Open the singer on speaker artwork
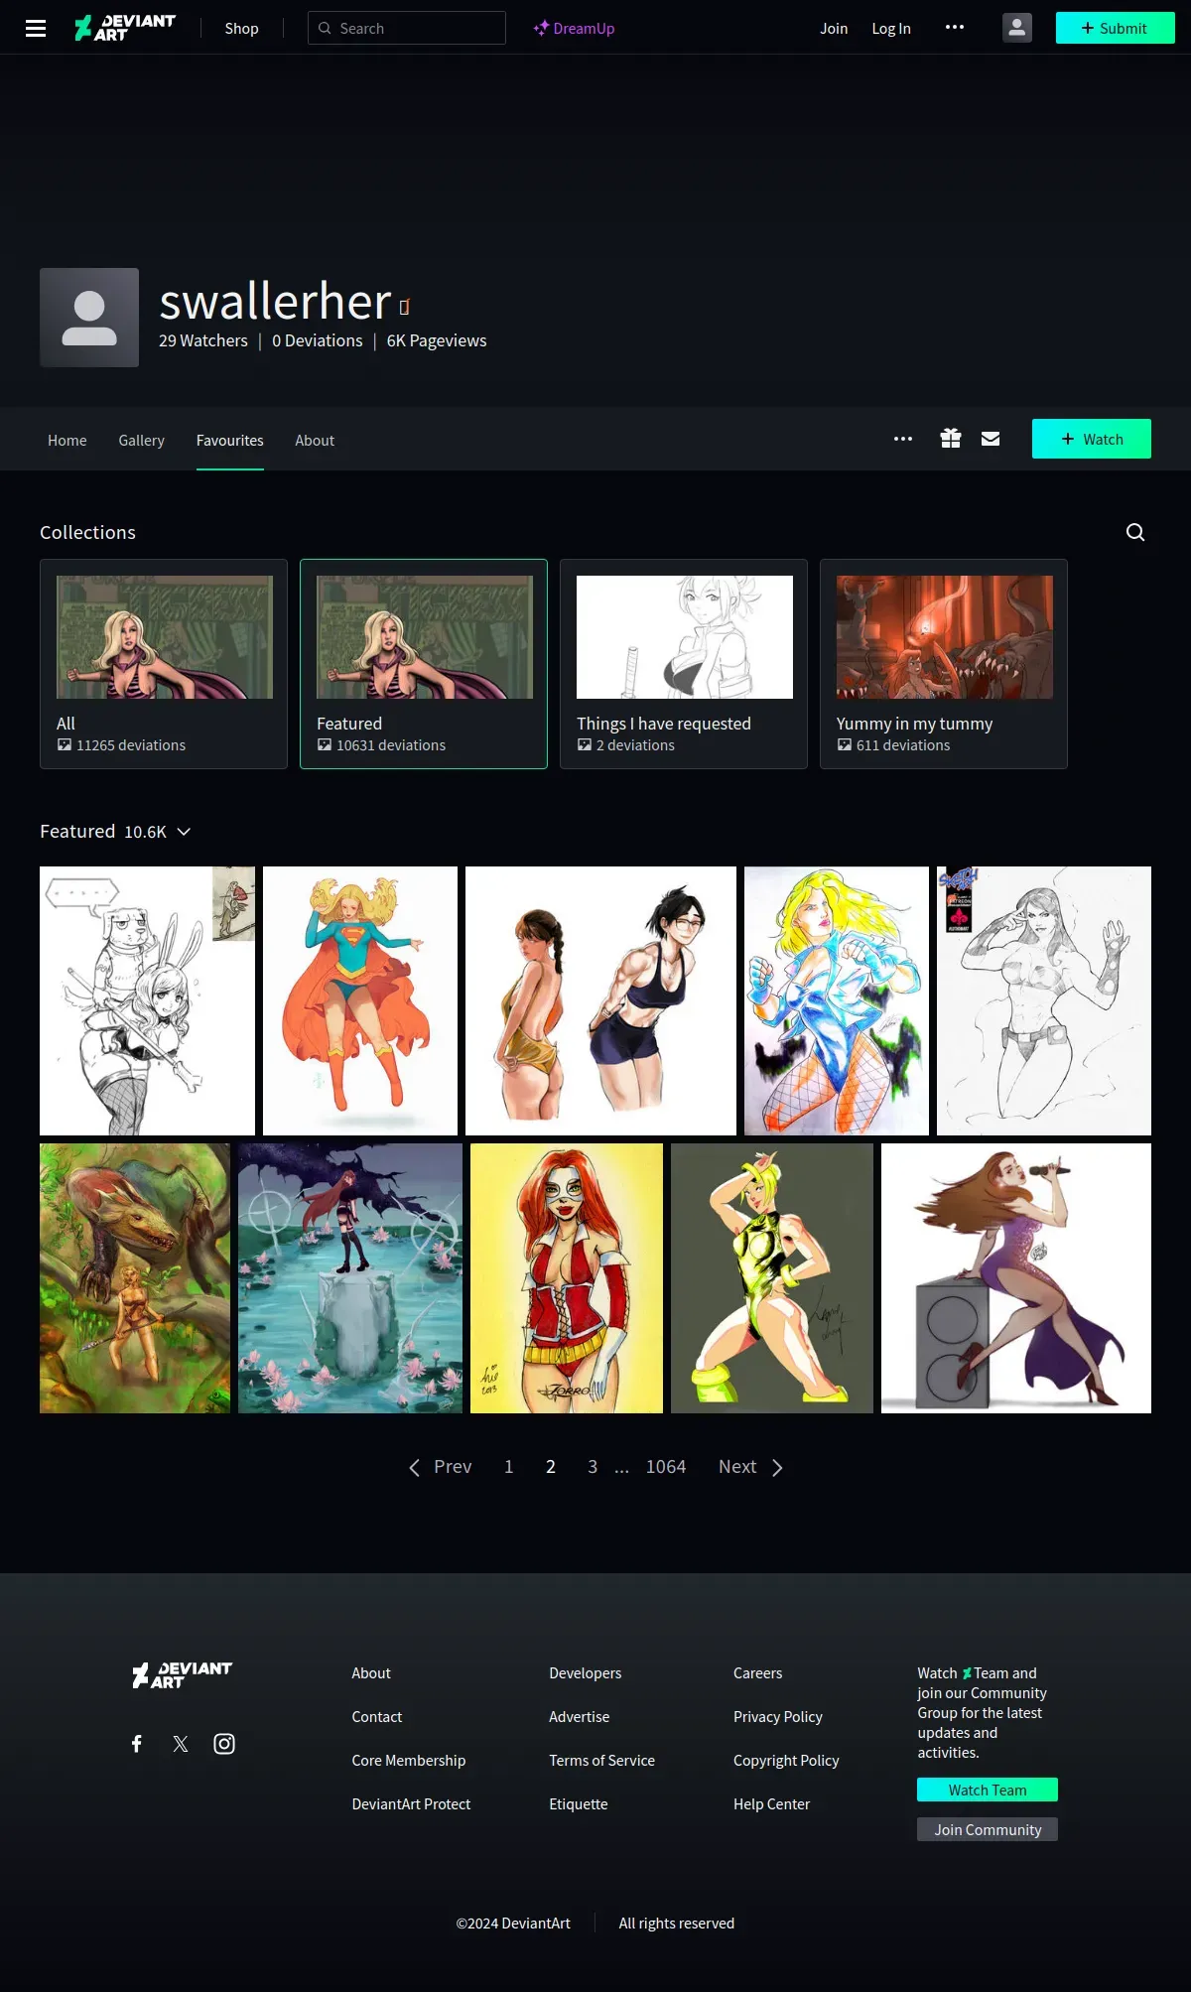The image size is (1191, 1992). pos(1016,1278)
